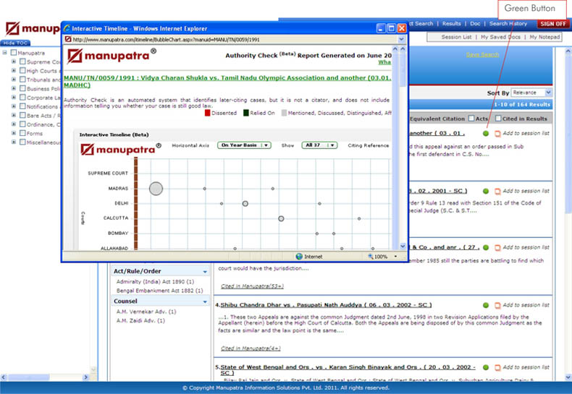Expand the Miscellaneous tree node
The height and width of the screenshot is (394, 572).
click(14, 142)
